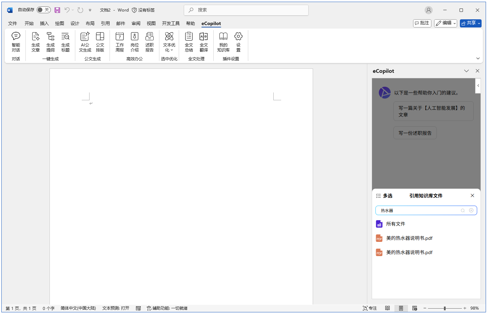Select 所有文件 in knowledge base list
The image size is (487, 313).
[x=395, y=224]
